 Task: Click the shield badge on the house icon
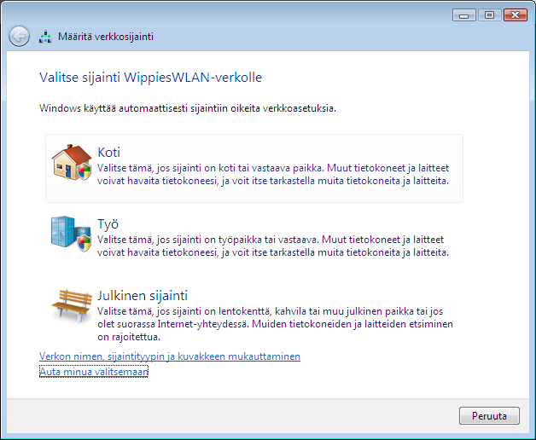pos(84,172)
